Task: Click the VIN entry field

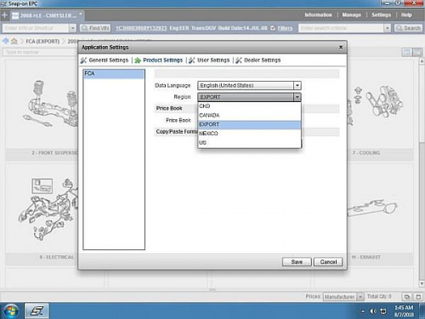Action: [36, 28]
